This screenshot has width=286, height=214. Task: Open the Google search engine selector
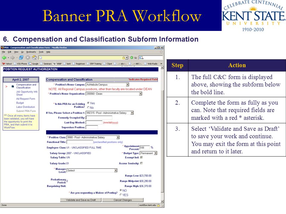coord(141,58)
